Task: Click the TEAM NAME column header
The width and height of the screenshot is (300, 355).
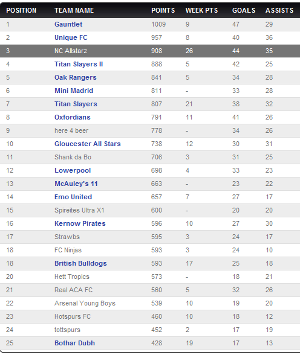Action: pos(74,10)
